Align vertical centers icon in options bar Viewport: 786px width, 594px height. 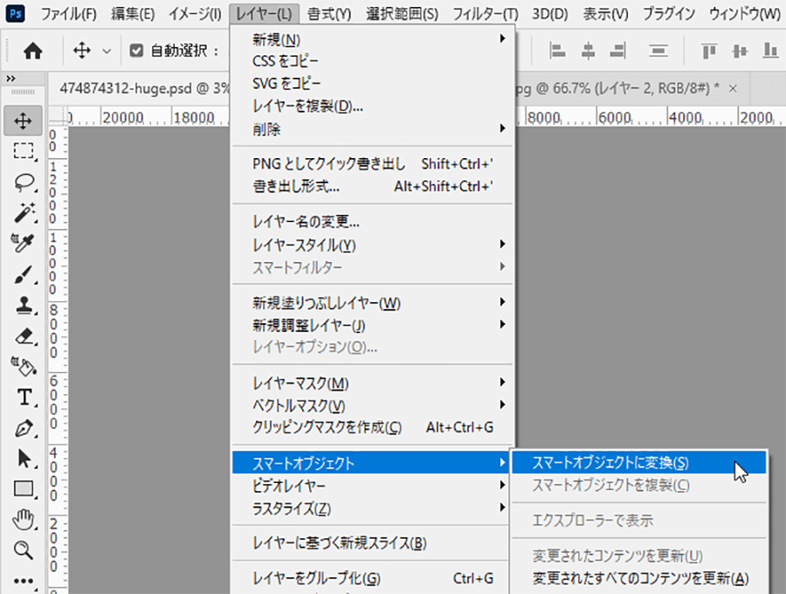click(740, 51)
